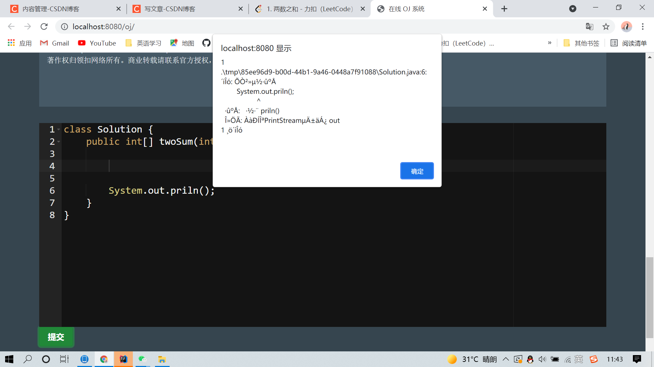Collapse code fold arrow on line 2
This screenshot has height=367, width=654.
(x=59, y=142)
